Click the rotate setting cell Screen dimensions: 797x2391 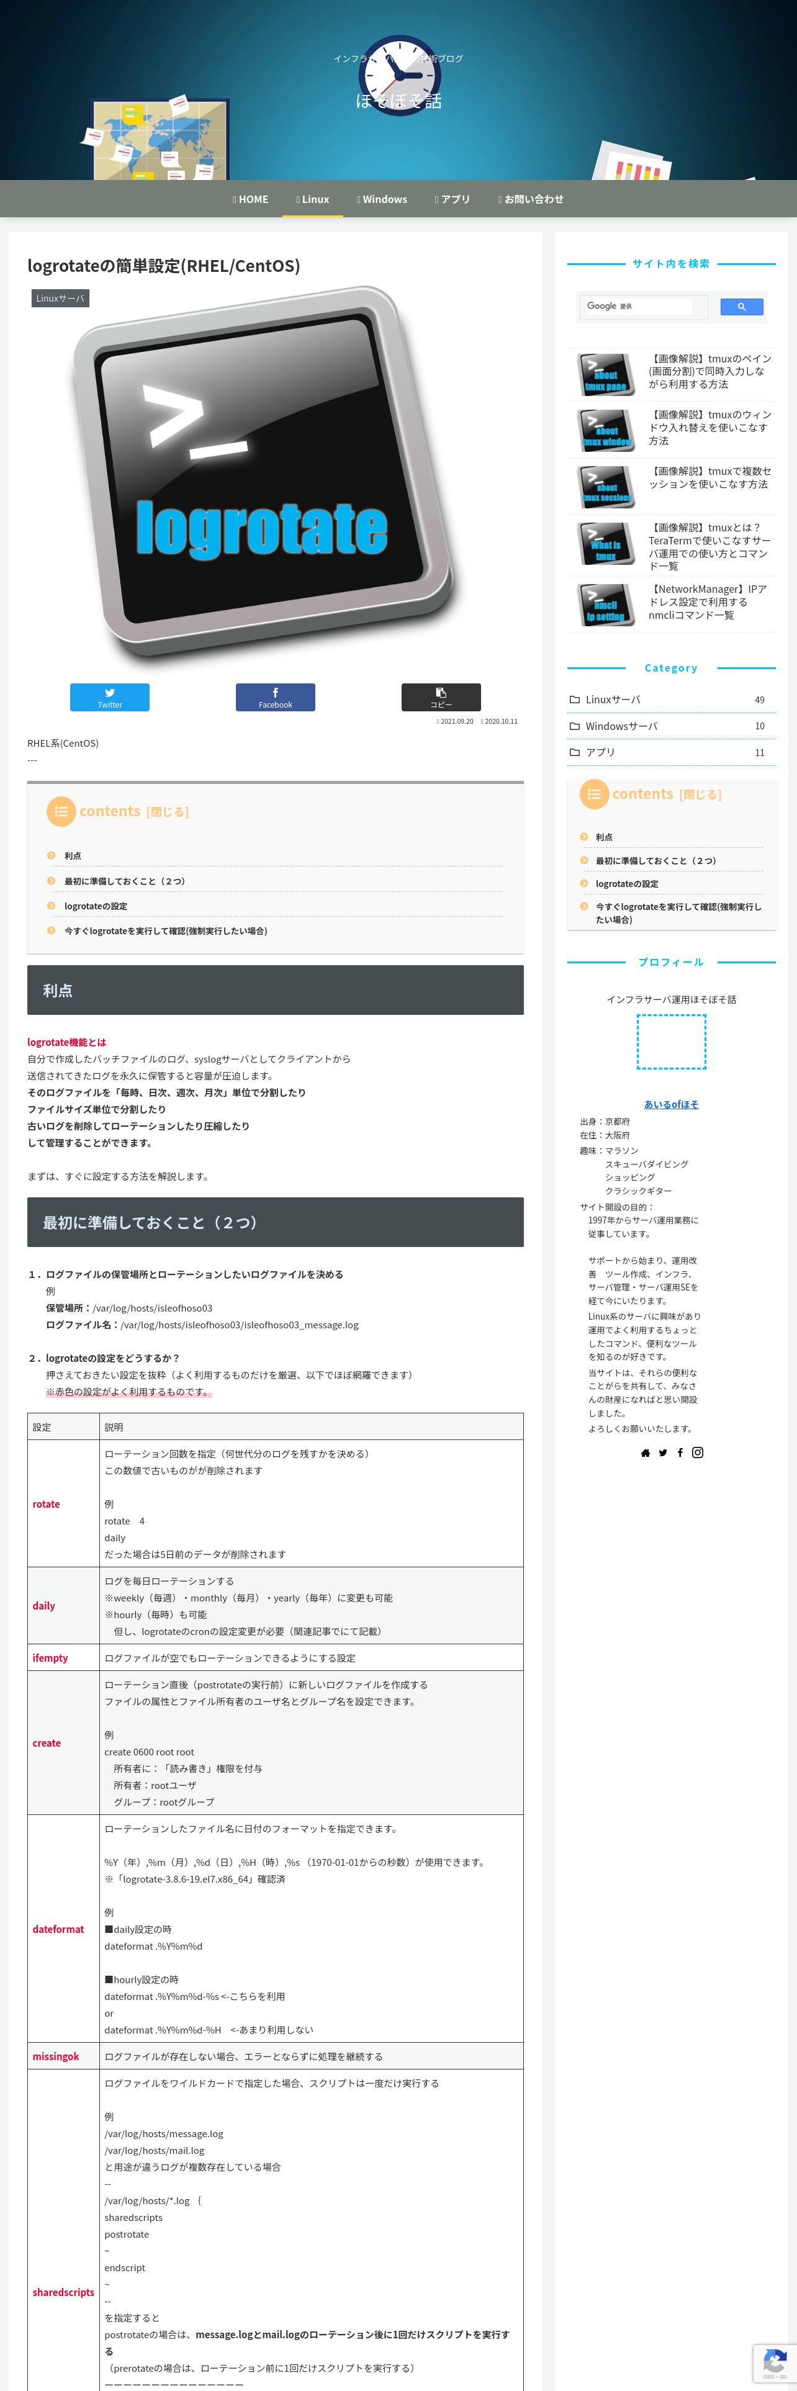coord(64,1503)
